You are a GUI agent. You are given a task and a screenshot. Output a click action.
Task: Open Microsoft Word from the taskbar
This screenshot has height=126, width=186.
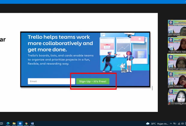tap(32, 124)
